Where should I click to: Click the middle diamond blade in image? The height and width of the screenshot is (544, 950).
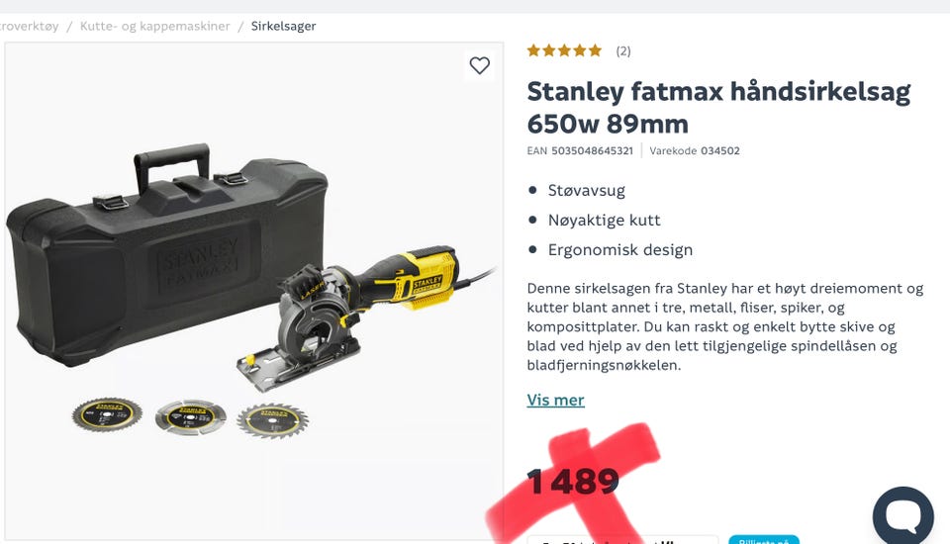(191, 416)
